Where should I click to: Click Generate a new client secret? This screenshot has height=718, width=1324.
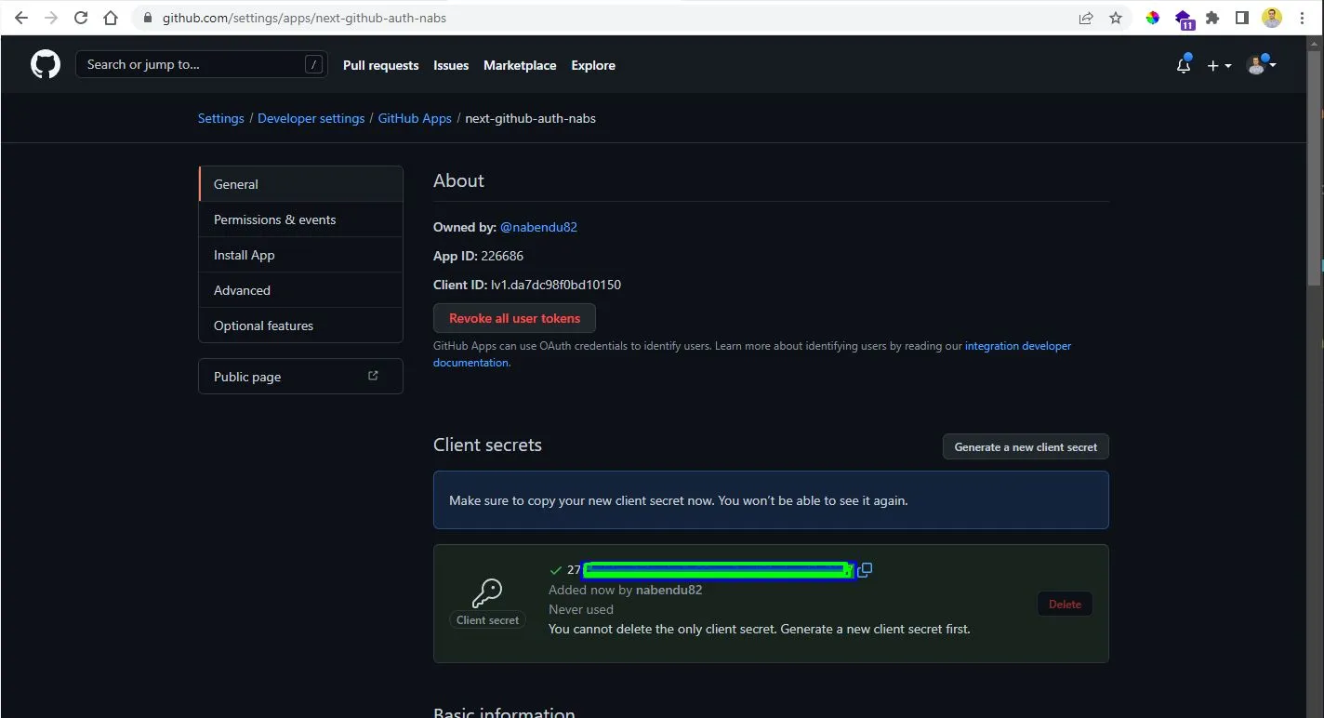point(1026,446)
